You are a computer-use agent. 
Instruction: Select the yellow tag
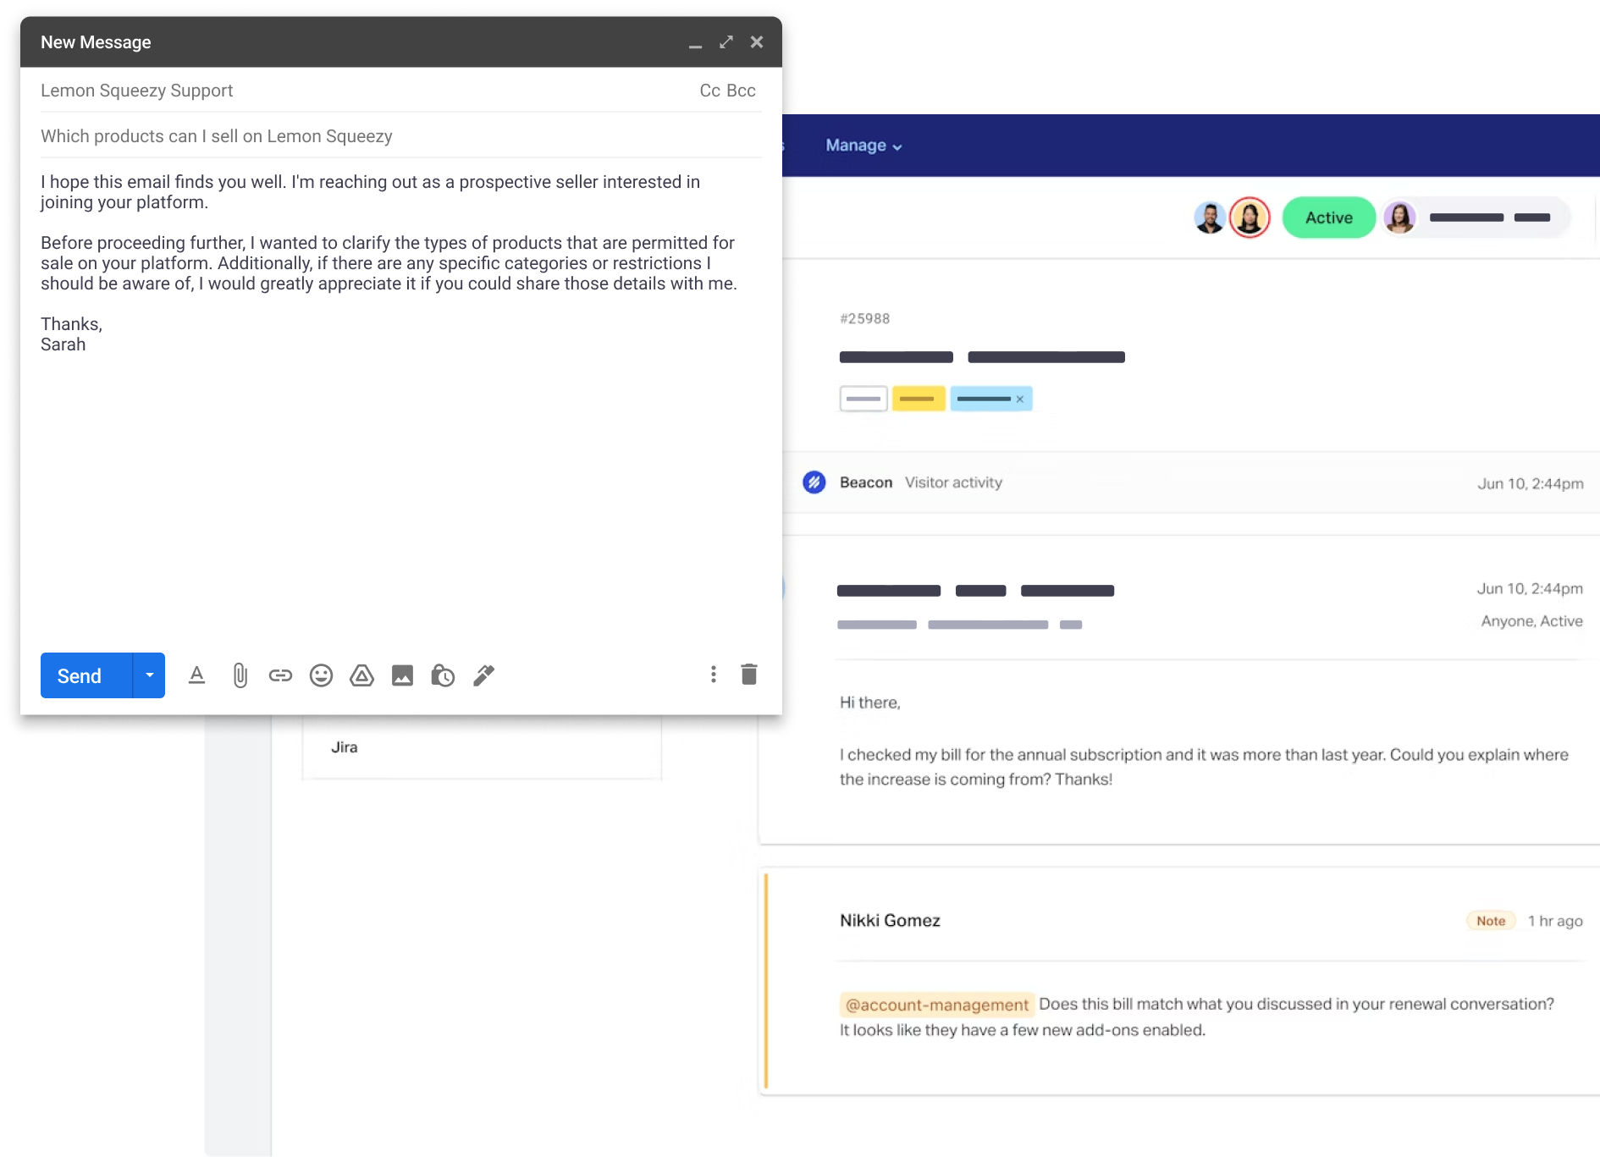tap(918, 399)
